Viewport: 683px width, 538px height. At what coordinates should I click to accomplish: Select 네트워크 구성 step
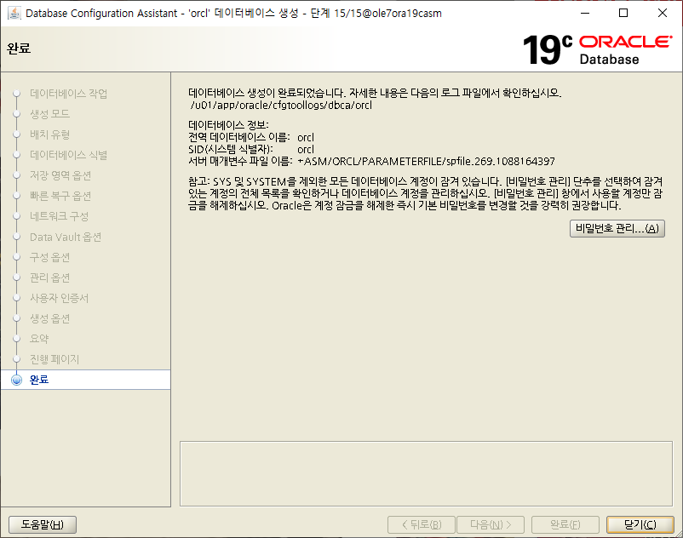coord(60,216)
